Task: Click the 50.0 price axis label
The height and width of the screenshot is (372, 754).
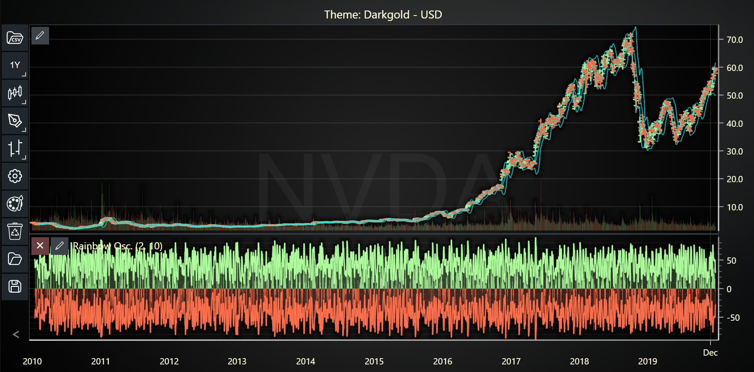Action: coord(735,96)
